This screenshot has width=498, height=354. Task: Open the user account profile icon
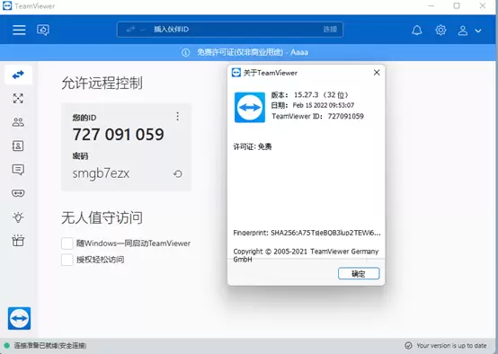463,31
